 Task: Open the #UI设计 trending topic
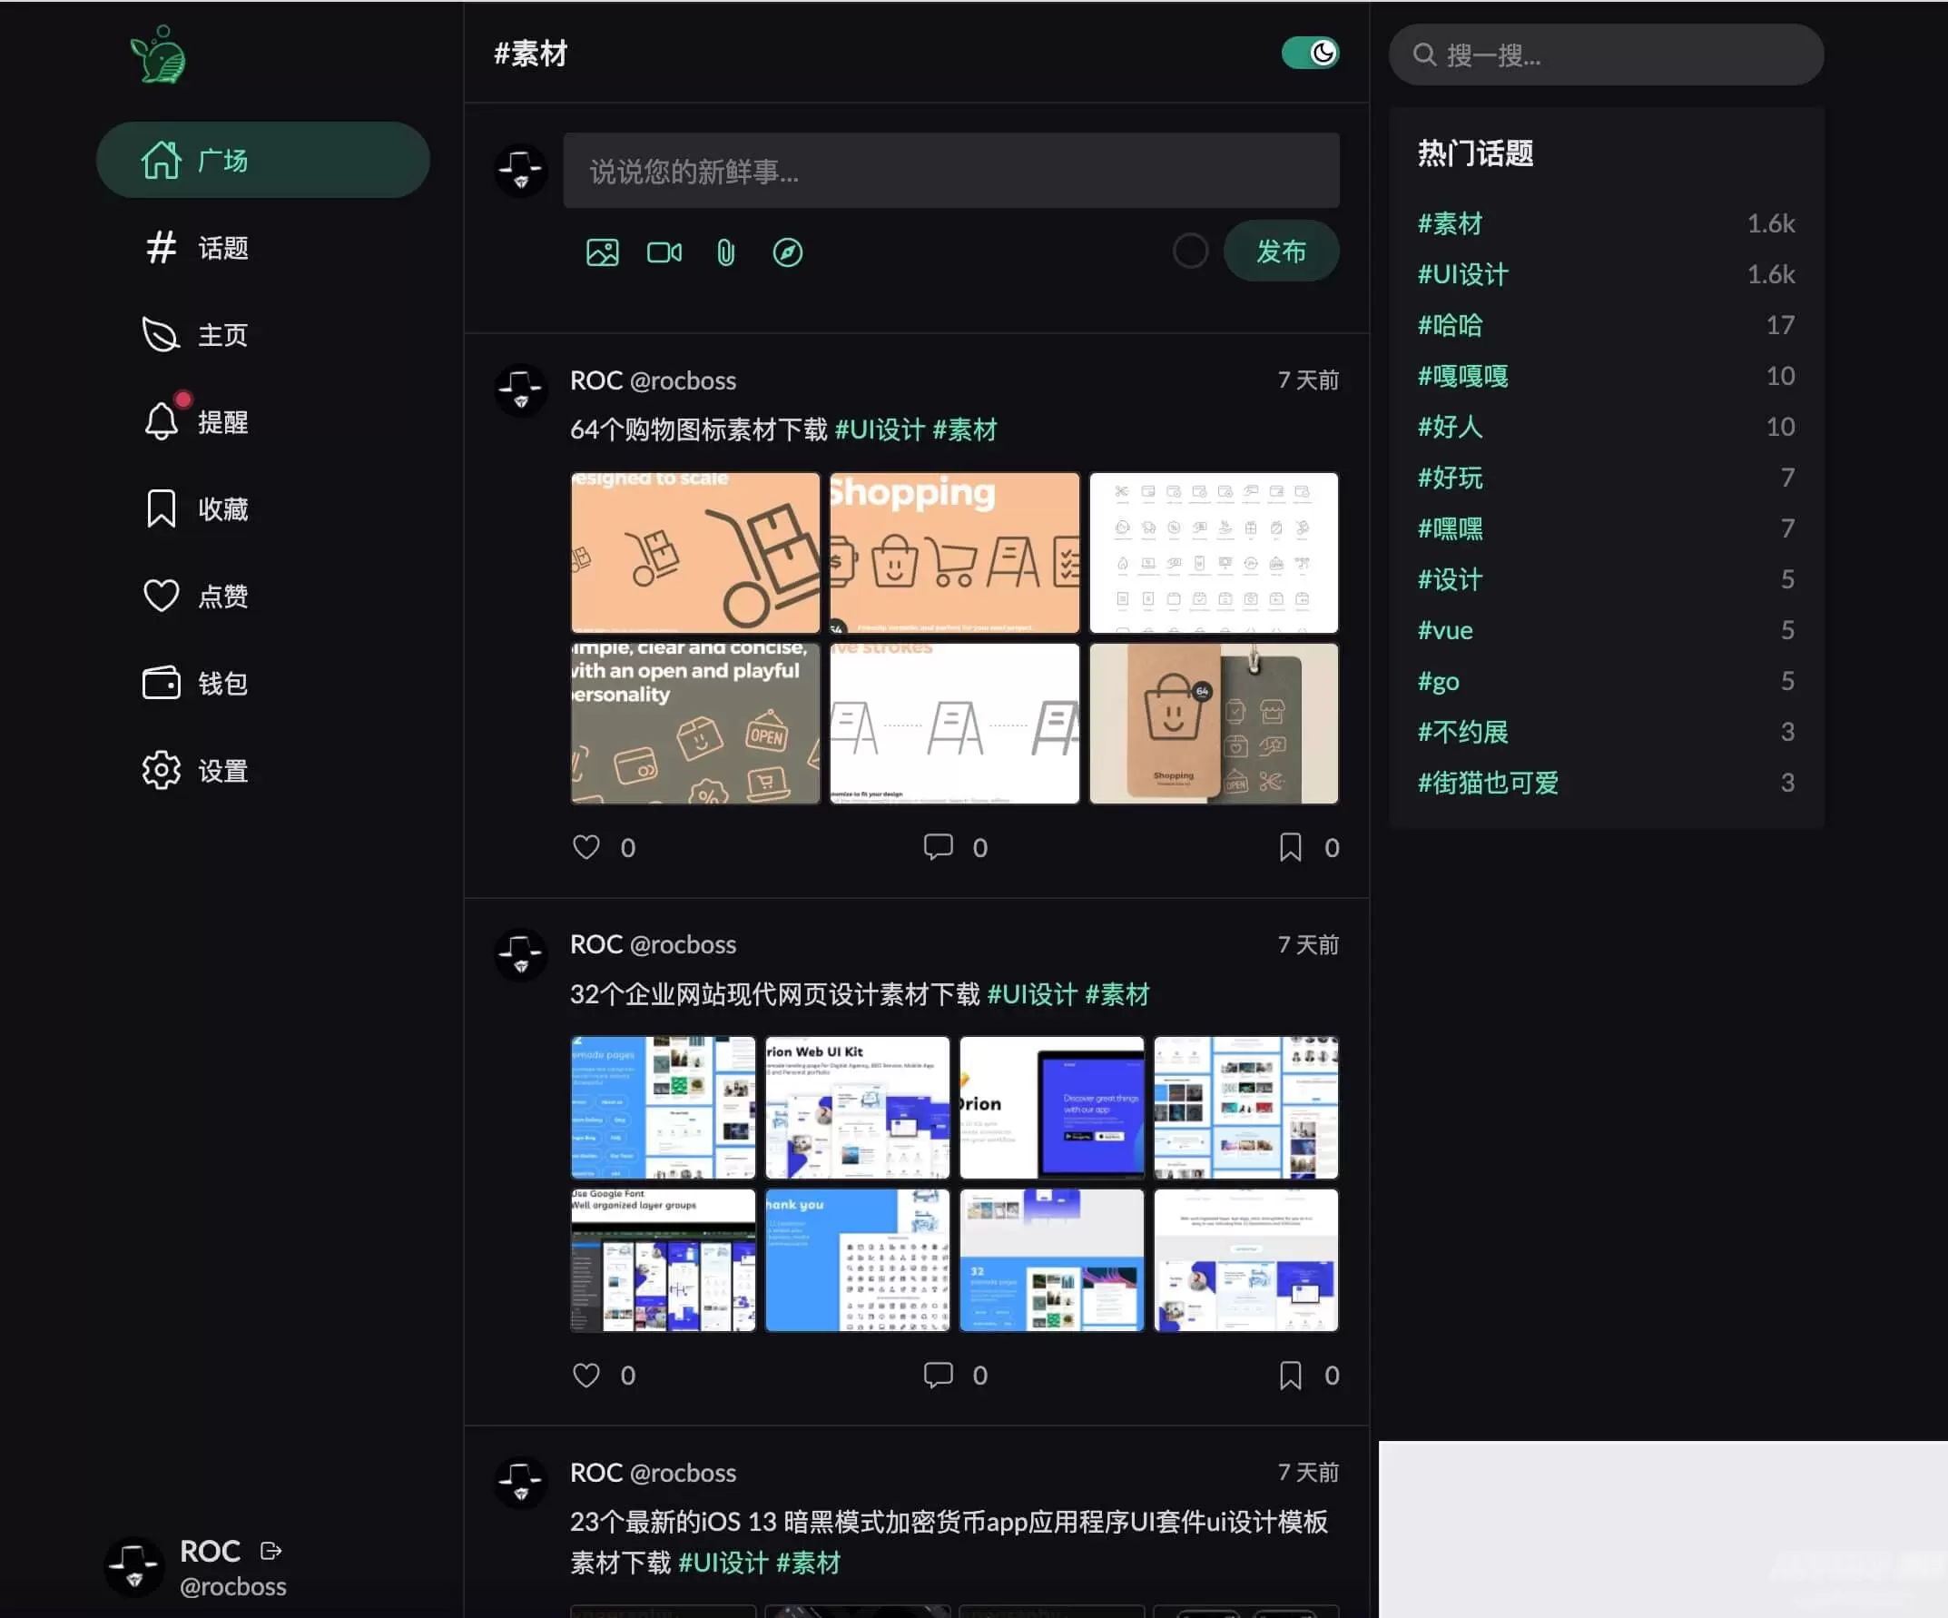[x=1464, y=273]
